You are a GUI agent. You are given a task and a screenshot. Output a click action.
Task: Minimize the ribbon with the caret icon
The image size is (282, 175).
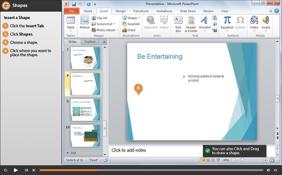point(271,11)
